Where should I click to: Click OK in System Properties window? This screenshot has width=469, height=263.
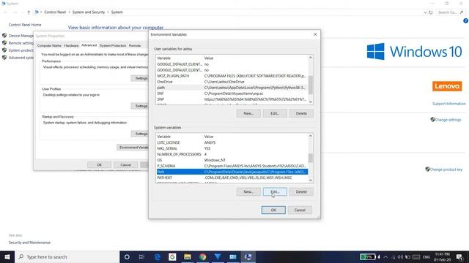coord(100,165)
